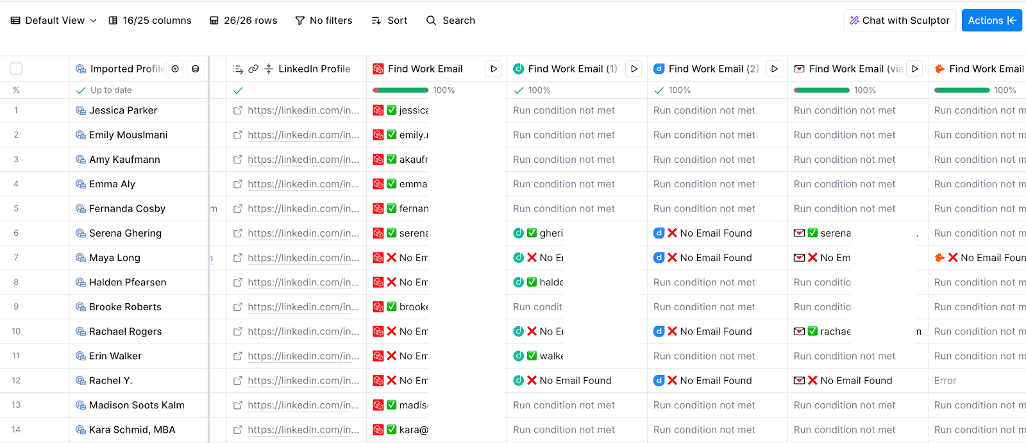Open the 26/26 rows menu
1026x443 pixels.
coord(244,21)
